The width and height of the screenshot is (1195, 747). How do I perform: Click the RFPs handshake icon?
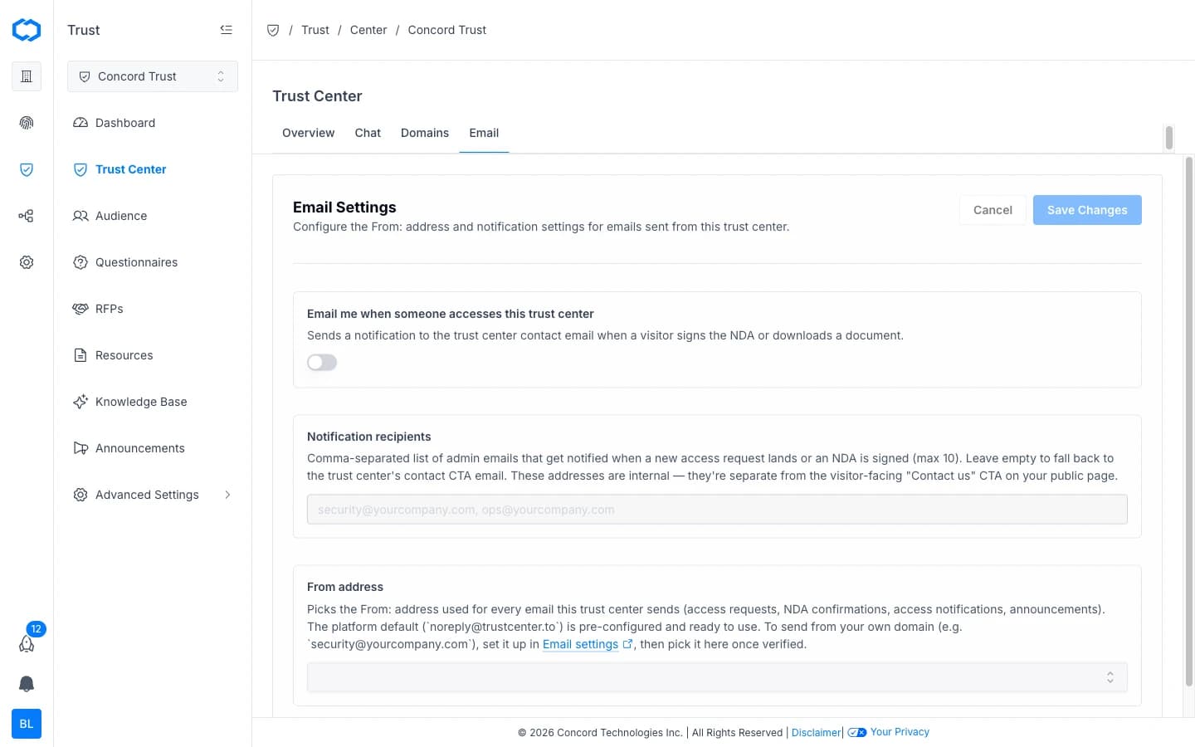[80, 309]
